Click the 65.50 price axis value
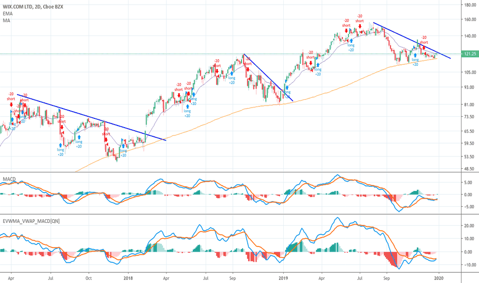 click(x=470, y=131)
